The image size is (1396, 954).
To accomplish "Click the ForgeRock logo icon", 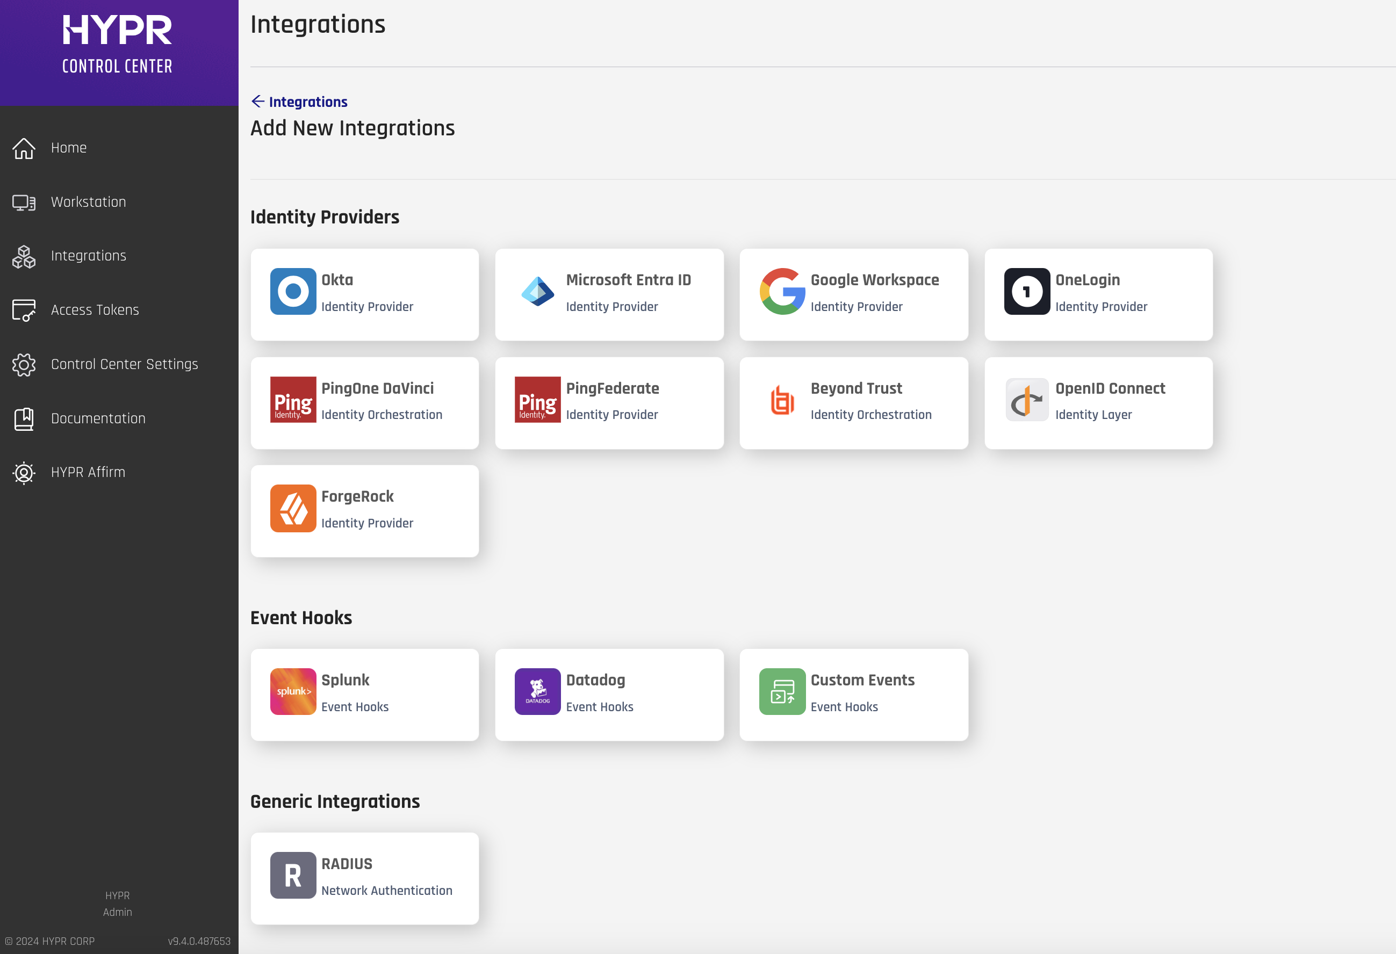I will 293,508.
